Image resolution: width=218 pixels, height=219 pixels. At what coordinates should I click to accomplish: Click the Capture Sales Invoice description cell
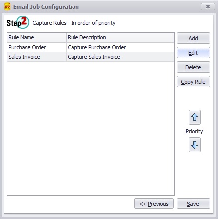(x=120, y=57)
